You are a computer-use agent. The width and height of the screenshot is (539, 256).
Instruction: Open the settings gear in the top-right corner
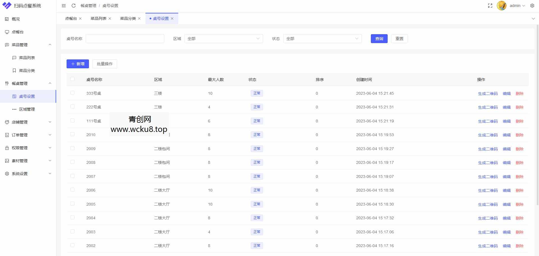[x=532, y=5]
